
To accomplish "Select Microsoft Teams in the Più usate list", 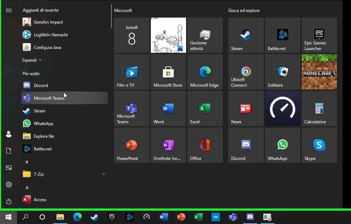I will point(64,98).
